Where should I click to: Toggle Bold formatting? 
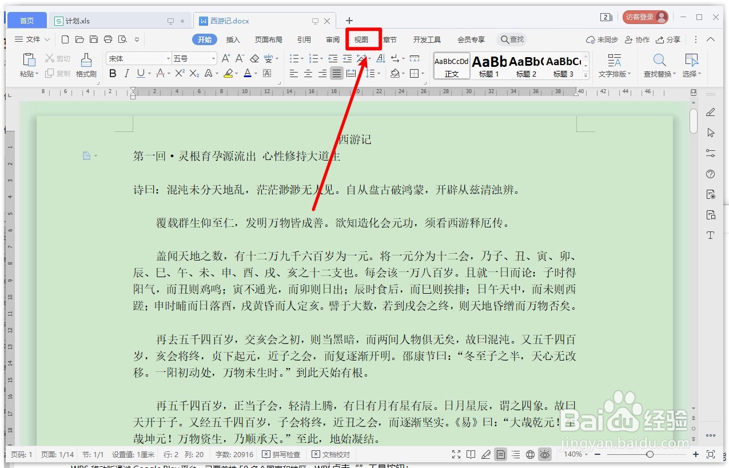click(113, 73)
